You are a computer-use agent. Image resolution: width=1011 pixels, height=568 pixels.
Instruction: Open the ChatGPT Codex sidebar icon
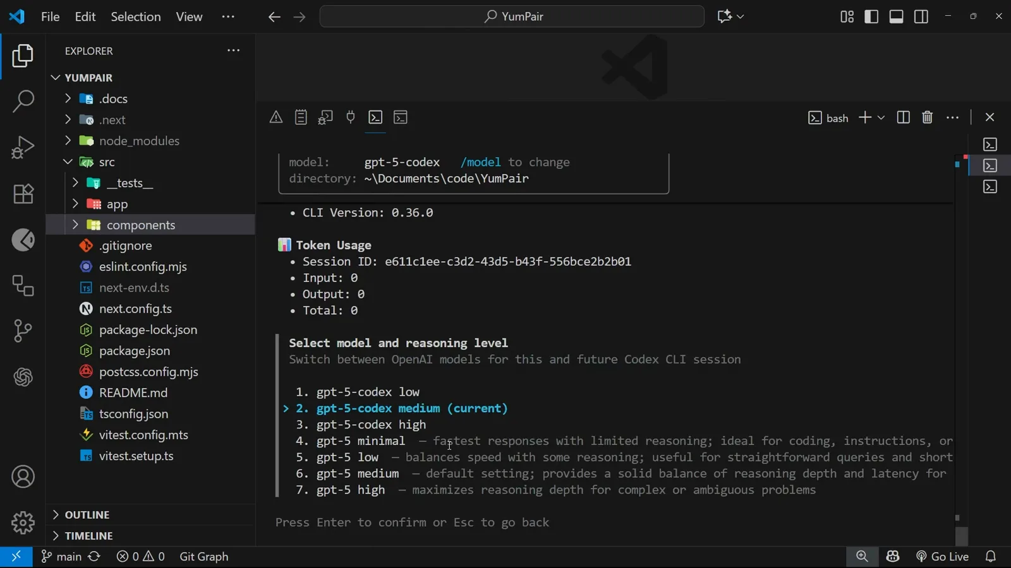pos(23,377)
